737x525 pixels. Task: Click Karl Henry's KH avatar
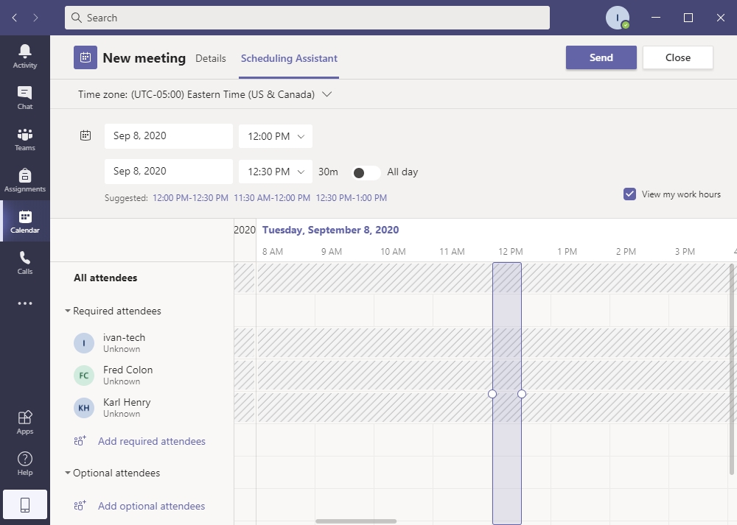click(x=84, y=408)
